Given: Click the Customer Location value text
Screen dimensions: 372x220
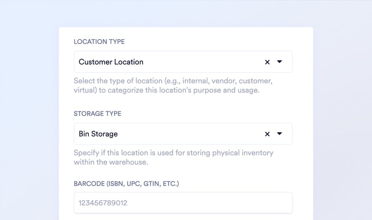Looking at the screenshot, I should [111, 62].
